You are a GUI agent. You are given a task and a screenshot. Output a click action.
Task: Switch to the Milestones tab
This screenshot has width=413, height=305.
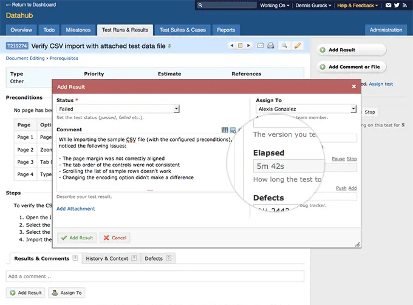(78, 30)
